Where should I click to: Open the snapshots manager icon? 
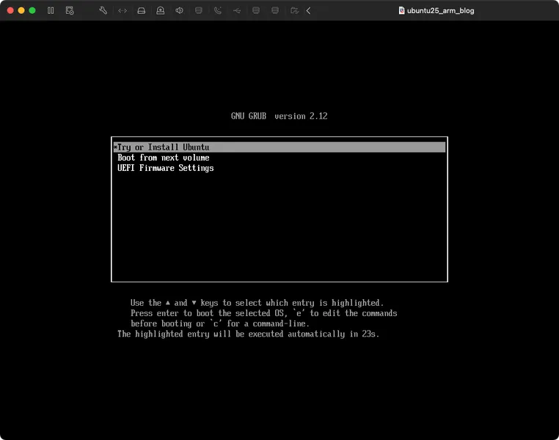[x=70, y=11]
